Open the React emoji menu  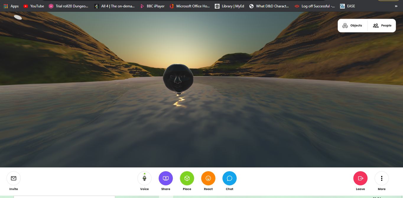pos(208,178)
